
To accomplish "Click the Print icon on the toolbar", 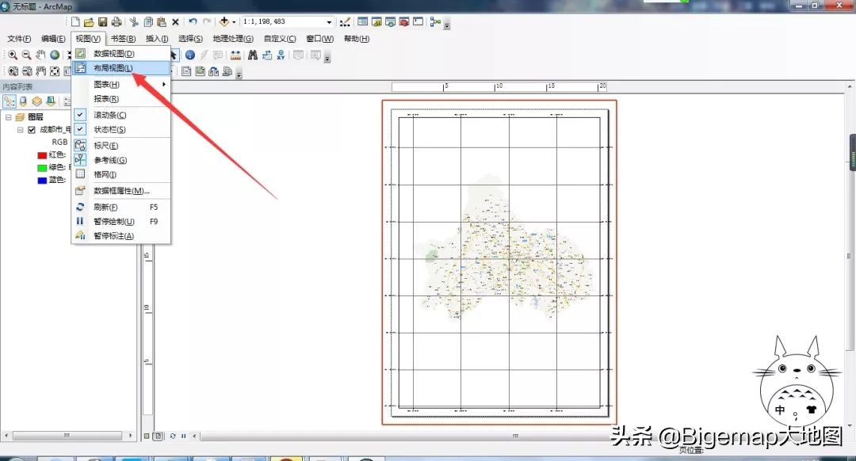I will click(117, 23).
